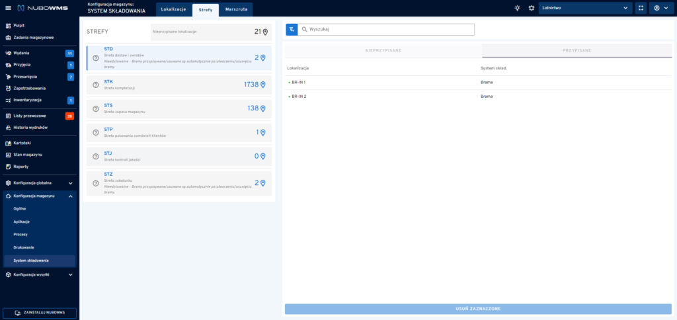Open the user account icon menu
This screenshot has height=320, width=677.
[661, 8]
